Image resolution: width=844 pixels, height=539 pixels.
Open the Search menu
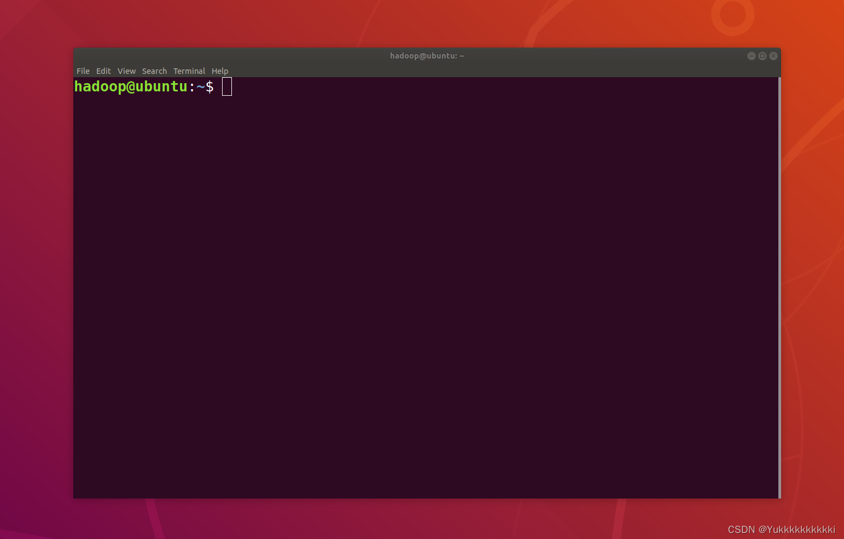click(154, 71)
